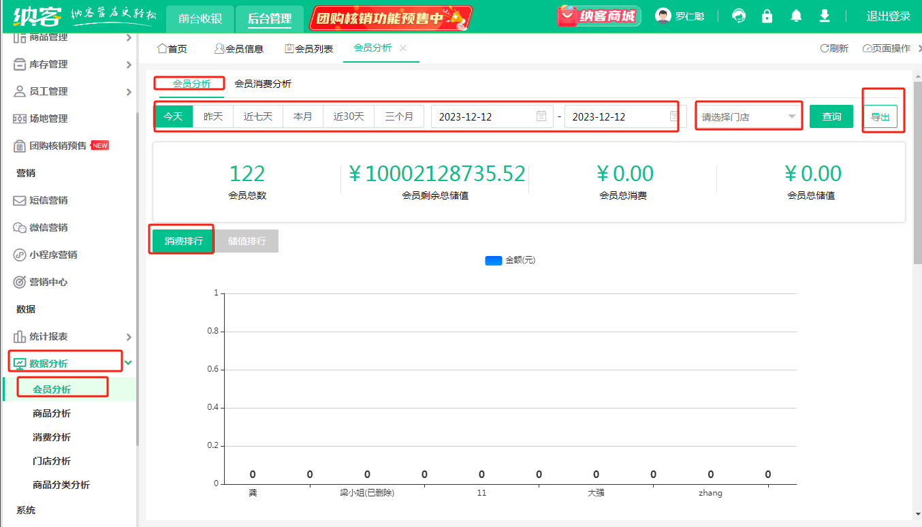The height and width of the screenshot is (527, 922).
Task: Click the lock screen icon
Action: pyautogui.click(x=767, y=16)
